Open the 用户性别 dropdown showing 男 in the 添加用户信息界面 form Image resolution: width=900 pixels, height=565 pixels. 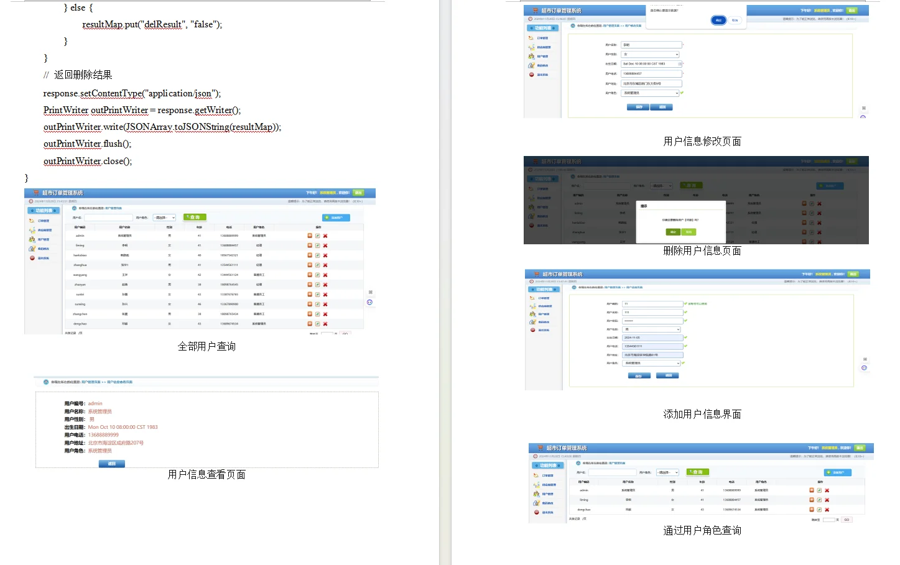[x=652, y=329]
